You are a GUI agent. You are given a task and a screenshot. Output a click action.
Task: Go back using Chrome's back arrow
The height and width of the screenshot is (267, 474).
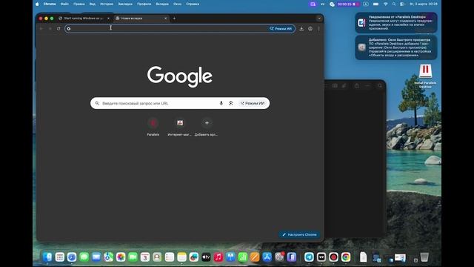[41, 28]
